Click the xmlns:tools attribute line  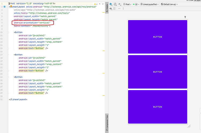[x=42, y=13]
